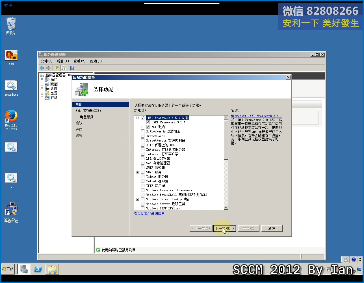Viewport: 364px width, 283px height.
Task: Open the 文件(F) menu
Action: (x=47, y=61)
